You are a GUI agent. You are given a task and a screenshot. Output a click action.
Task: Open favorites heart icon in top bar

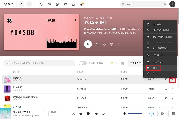point(65,4)
